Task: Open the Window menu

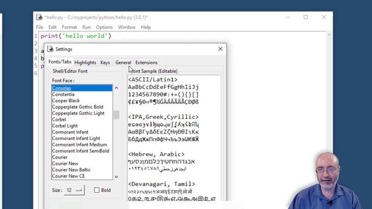Action: click(x=127, y=27)
